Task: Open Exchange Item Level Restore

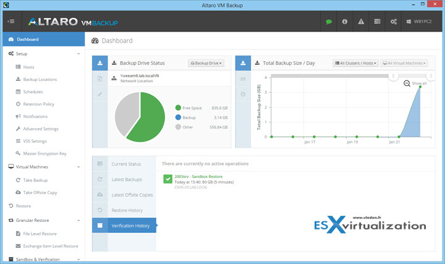Action: click(51, 246)
